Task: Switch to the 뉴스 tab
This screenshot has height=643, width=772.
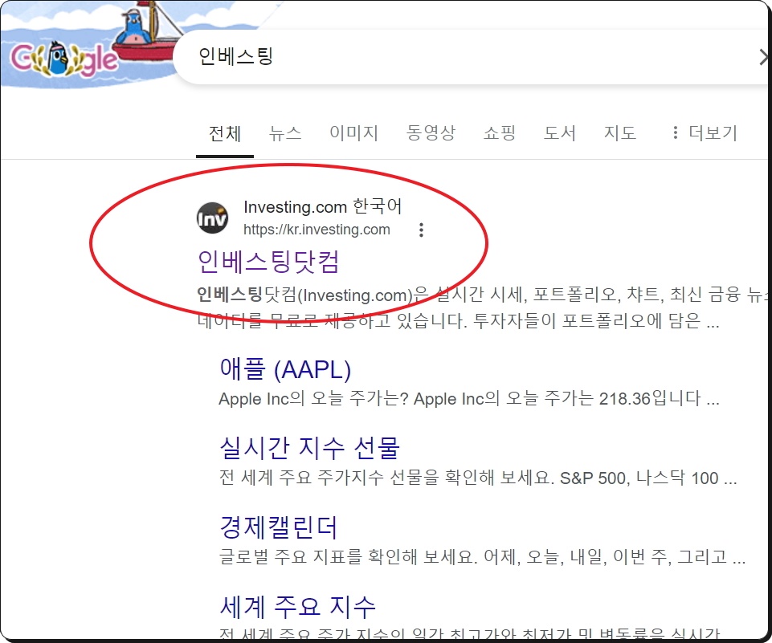Action: point(285,133)
